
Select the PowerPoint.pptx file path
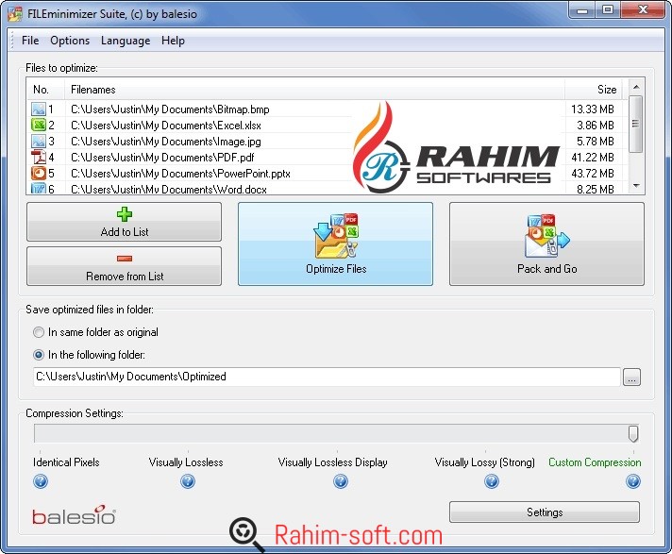pos(180,174)
